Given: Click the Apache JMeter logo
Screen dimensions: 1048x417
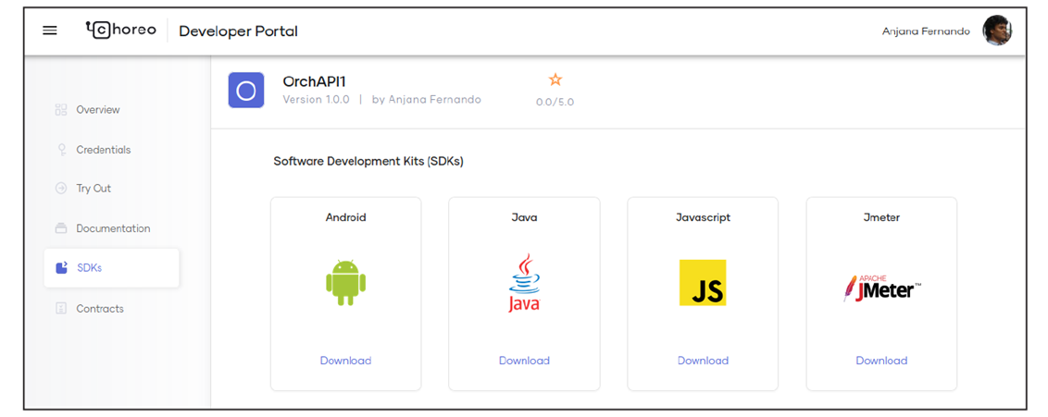Looking at the screenshot, I should pos(882,288).
